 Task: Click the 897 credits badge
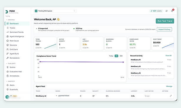[x=156, y=11]
